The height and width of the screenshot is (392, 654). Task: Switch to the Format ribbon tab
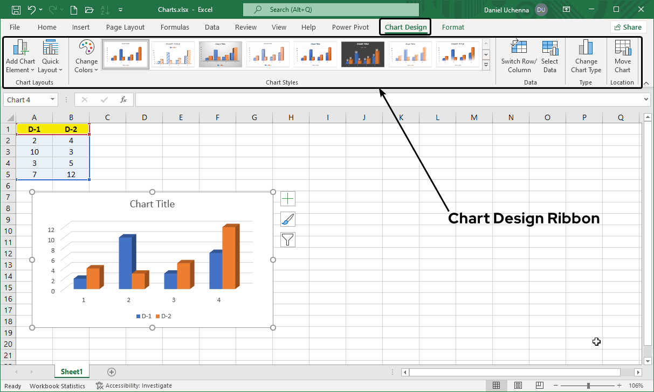click(453, 27)
